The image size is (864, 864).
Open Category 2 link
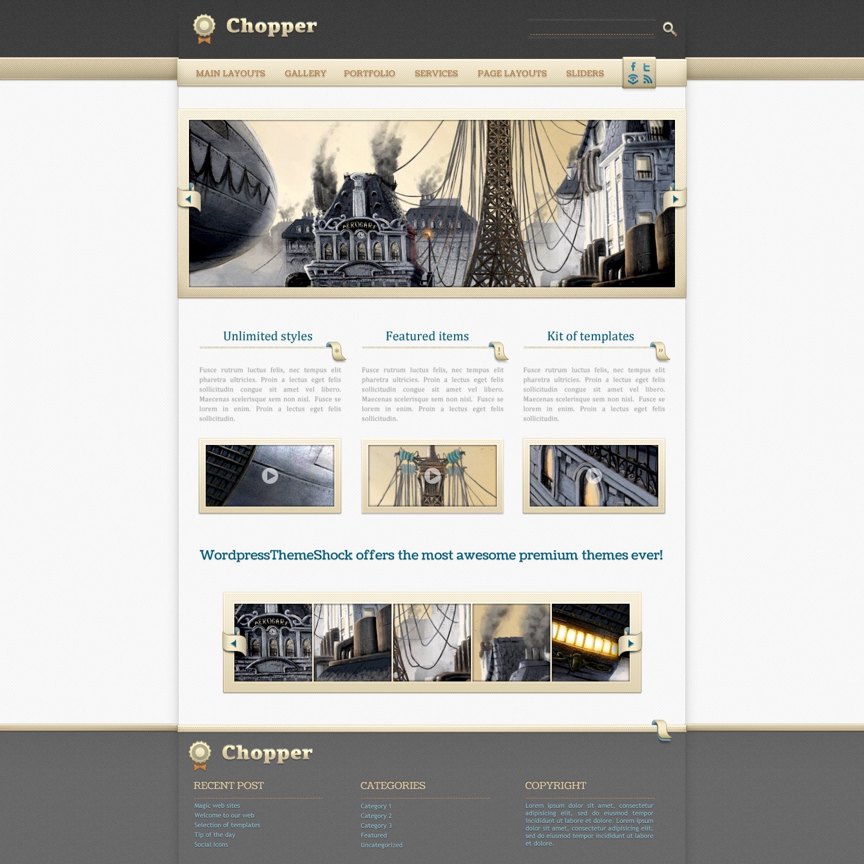pyautogui.click(x=376, y=816)
